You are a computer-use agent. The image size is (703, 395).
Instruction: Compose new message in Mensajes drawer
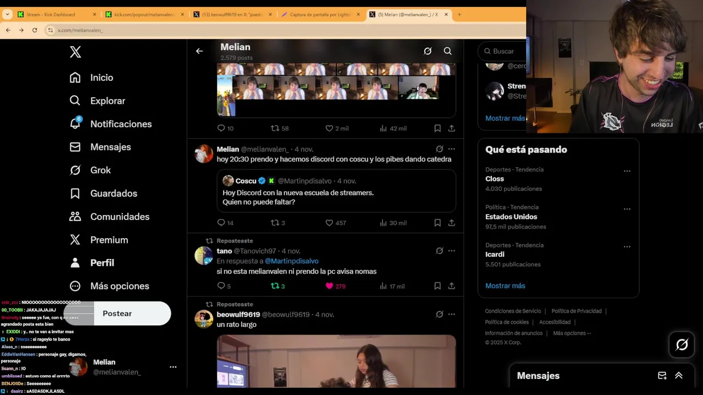coord(662,376)
